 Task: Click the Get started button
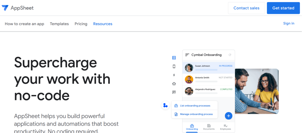tap(283, 8)
